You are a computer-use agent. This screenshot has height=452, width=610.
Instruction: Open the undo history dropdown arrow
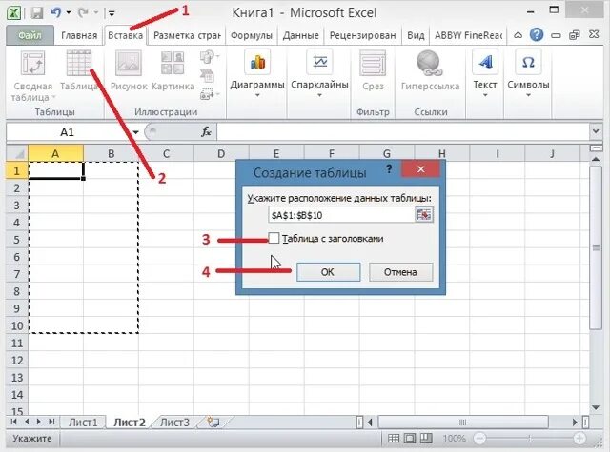click(x=69, y=12)
